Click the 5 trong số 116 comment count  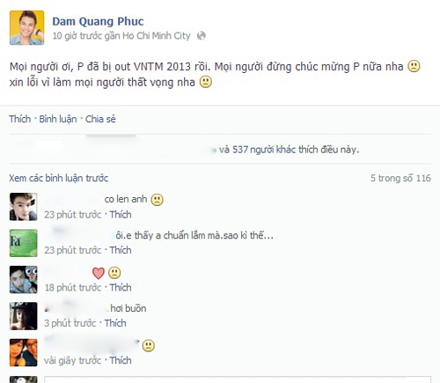click(x=400, y=178)
